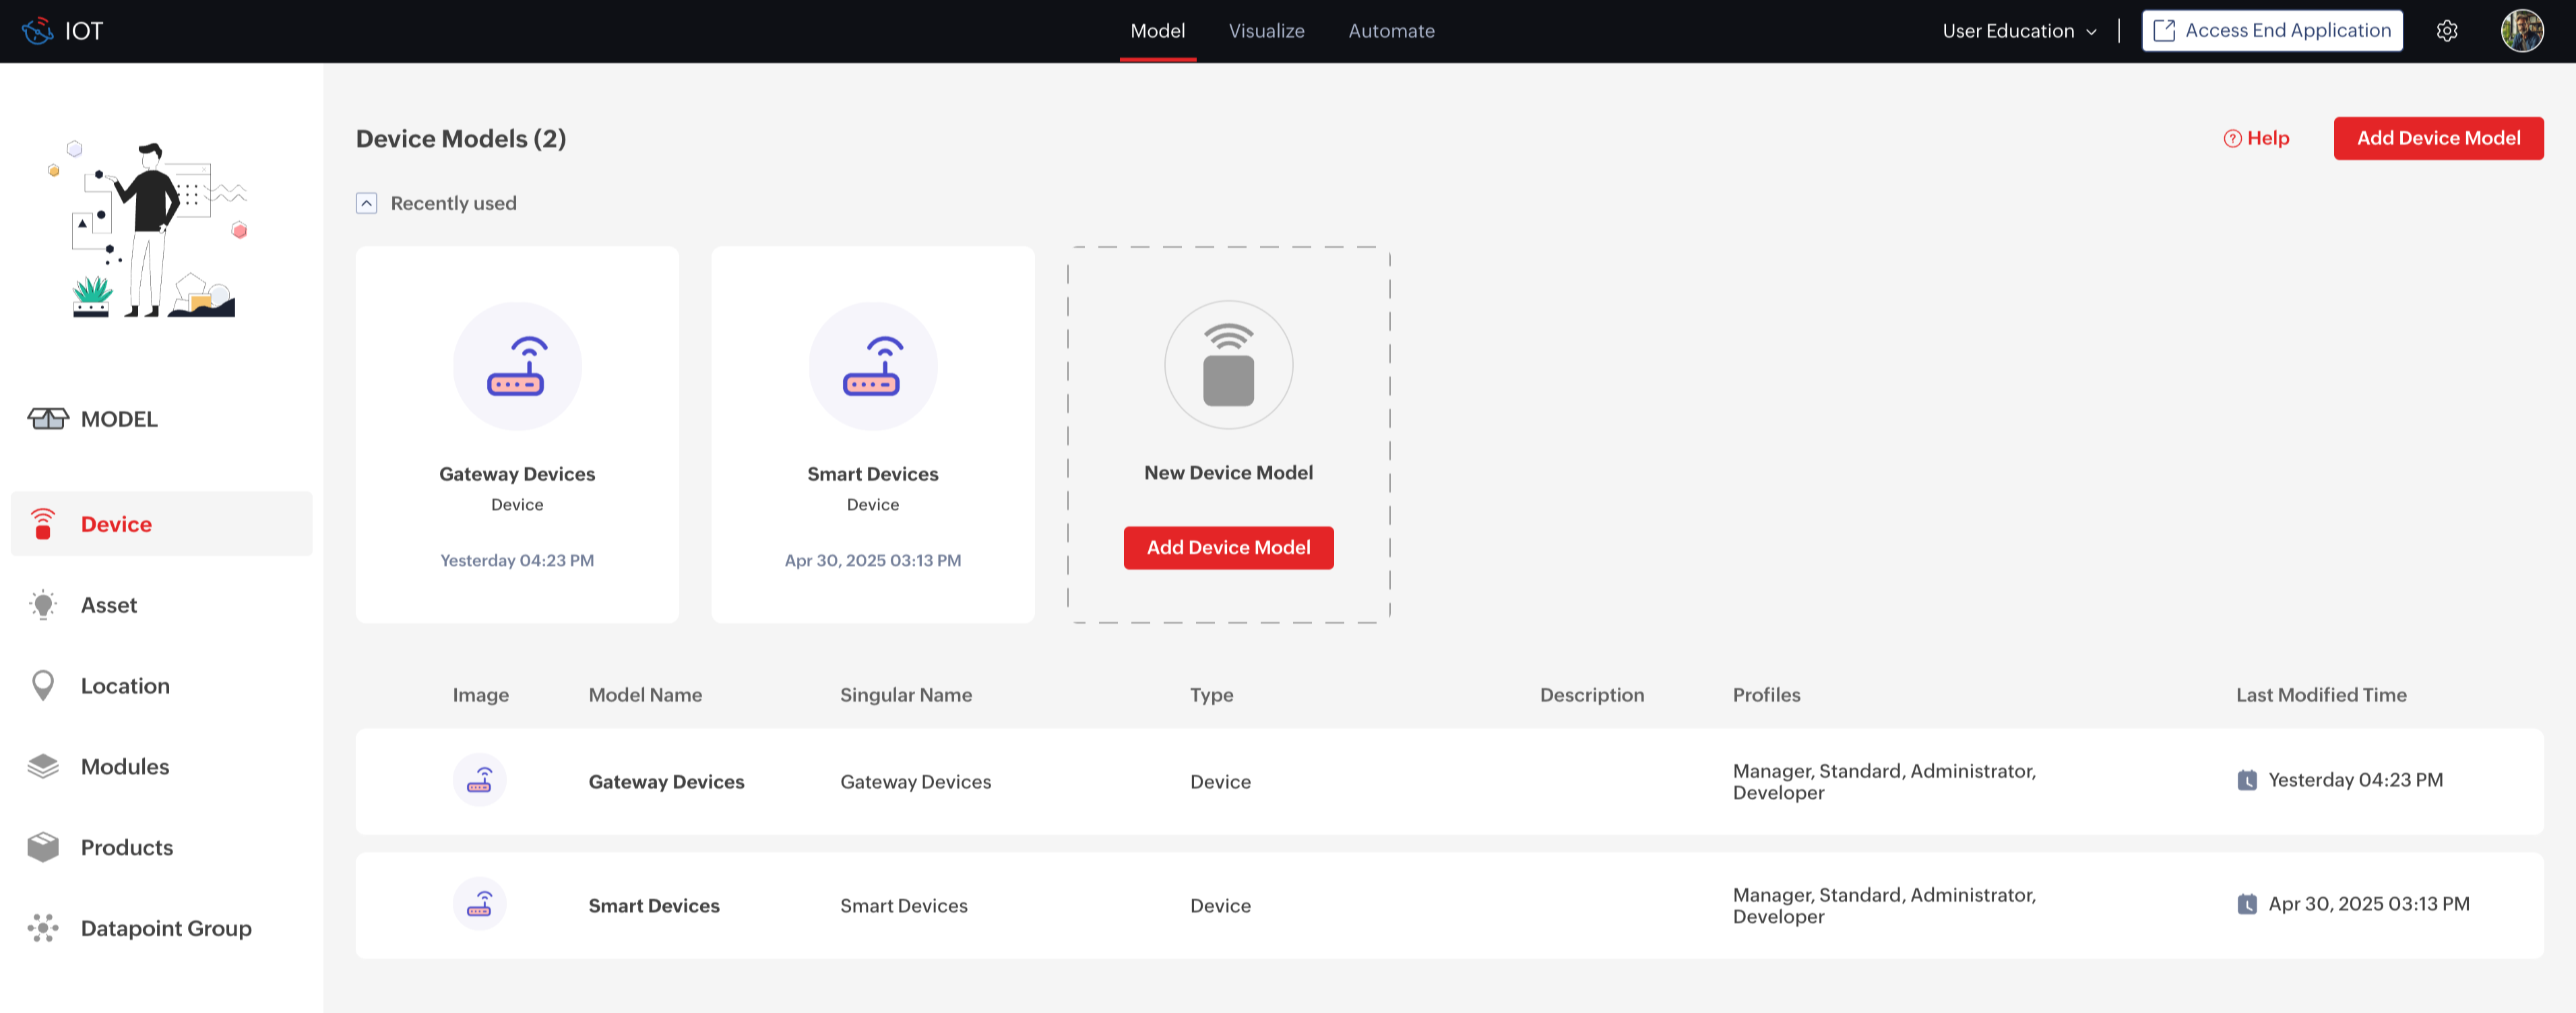This screenshot has width=2576, height=1013.
Task: Select the Device item in sidebar
Action: (x=116, y=524)
